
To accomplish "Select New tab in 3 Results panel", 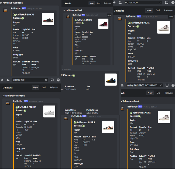I will tap(149, 10).
